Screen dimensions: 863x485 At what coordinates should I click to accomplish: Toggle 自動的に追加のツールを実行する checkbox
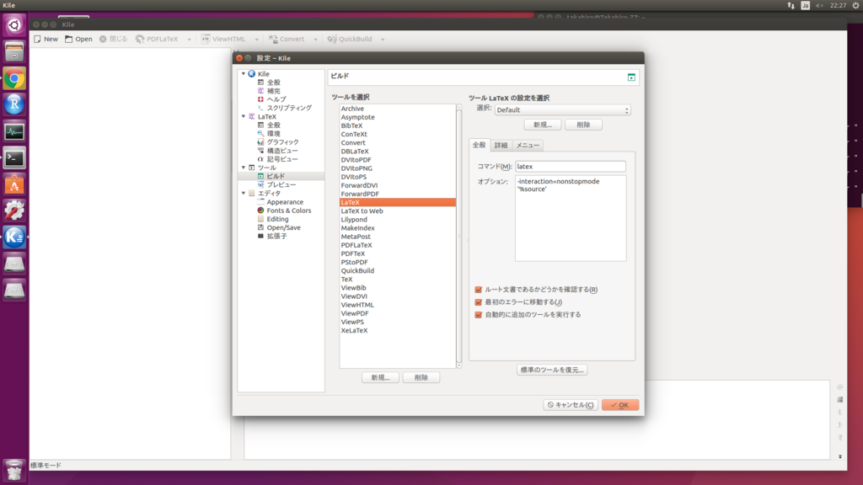pos(479,315)
